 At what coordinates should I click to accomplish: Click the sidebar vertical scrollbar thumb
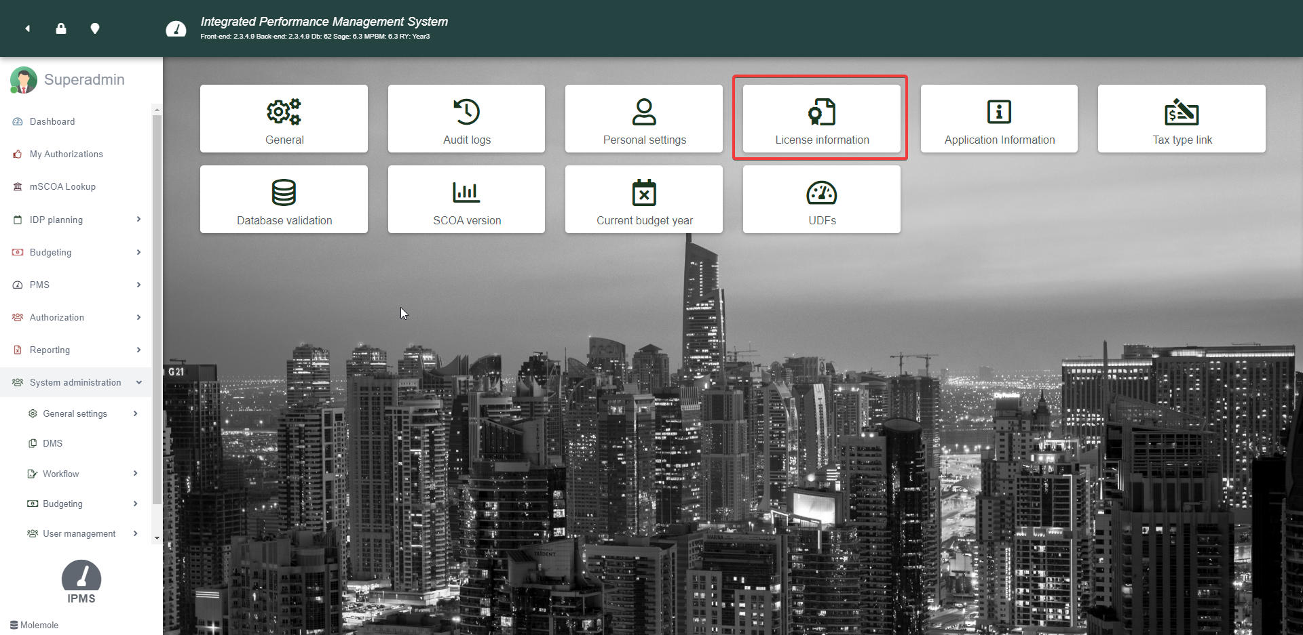[157, 310]
